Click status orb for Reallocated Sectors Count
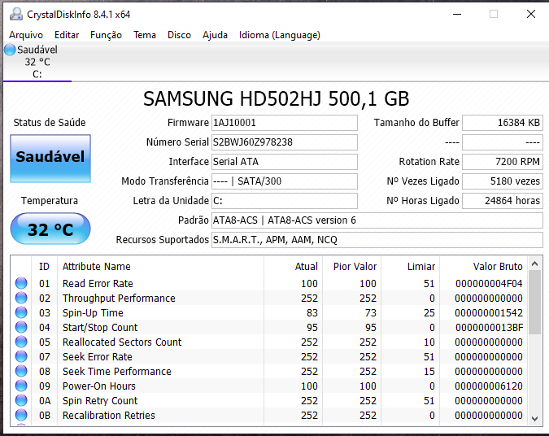 pos(21,342)
